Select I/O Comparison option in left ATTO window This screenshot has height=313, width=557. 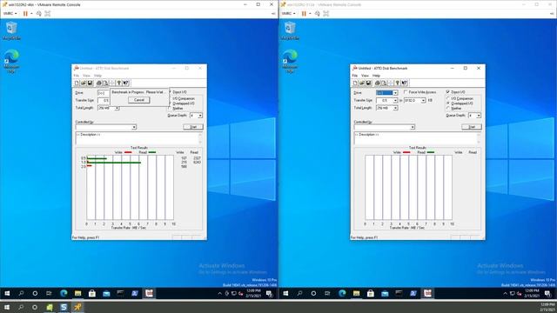[x=184, y=98]
